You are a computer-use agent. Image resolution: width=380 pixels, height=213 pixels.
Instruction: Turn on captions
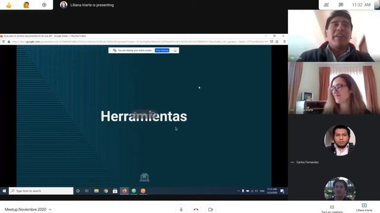pos(332,209)
